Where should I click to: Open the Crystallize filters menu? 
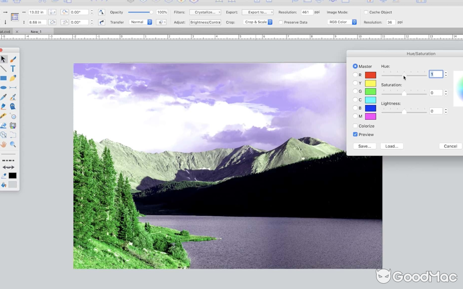[x=205, y=12]
